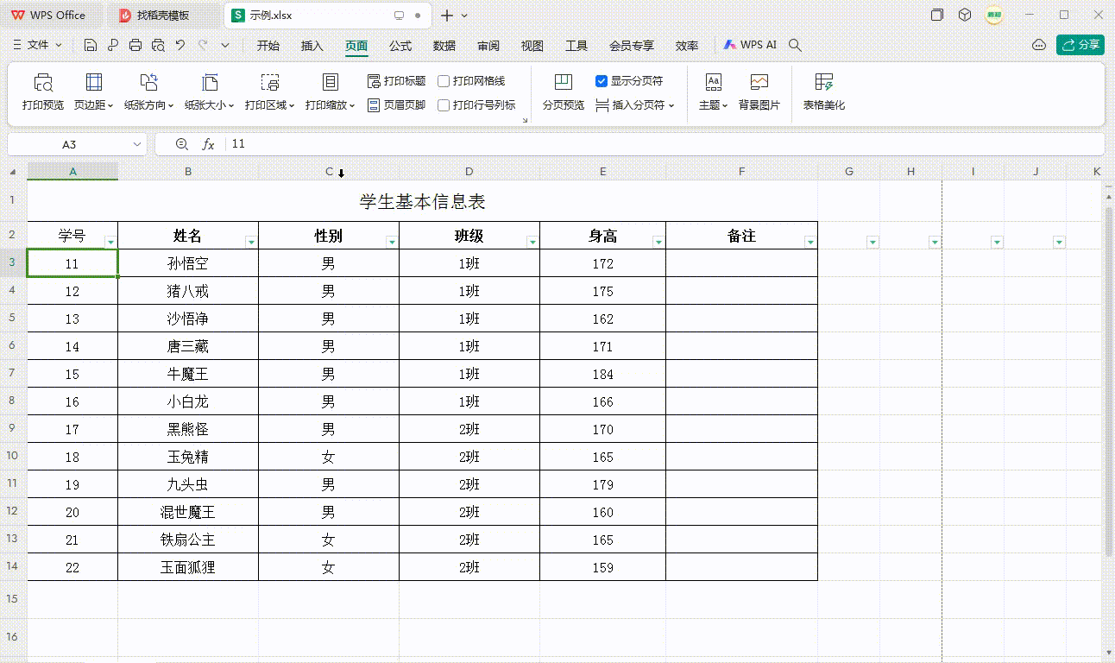Image resolution: width=1115 pixels, height=663 pixels.
Task: Select row 8 header
Action: (13, 401)
